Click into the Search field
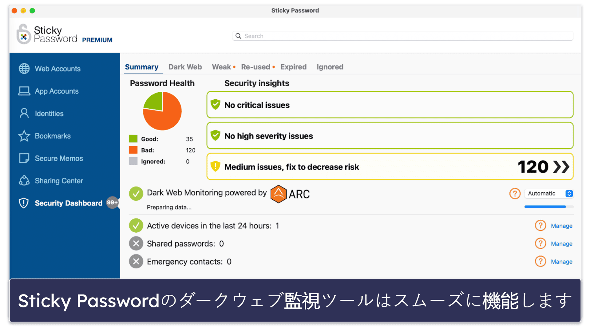The width and height of the screenshot is (590, 332). (403, 36)
